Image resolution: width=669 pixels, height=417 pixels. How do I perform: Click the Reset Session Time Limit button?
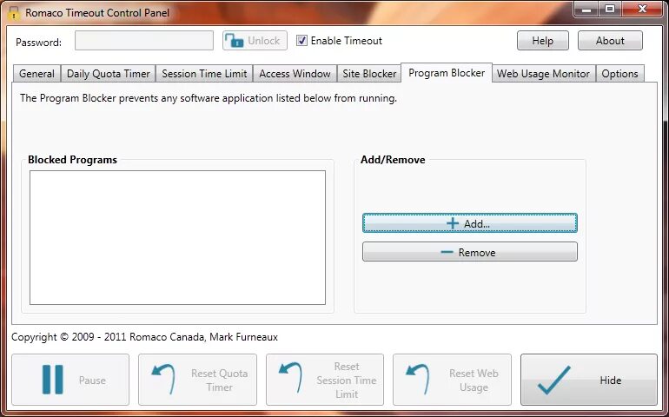pos(325,380)
